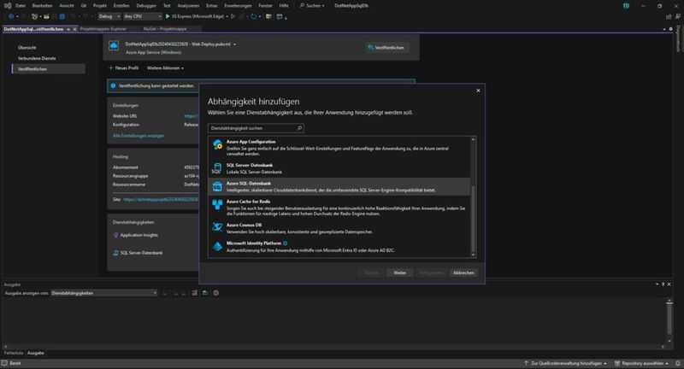
Task: Click the gear icon at tab strip right
Action: 671,29
